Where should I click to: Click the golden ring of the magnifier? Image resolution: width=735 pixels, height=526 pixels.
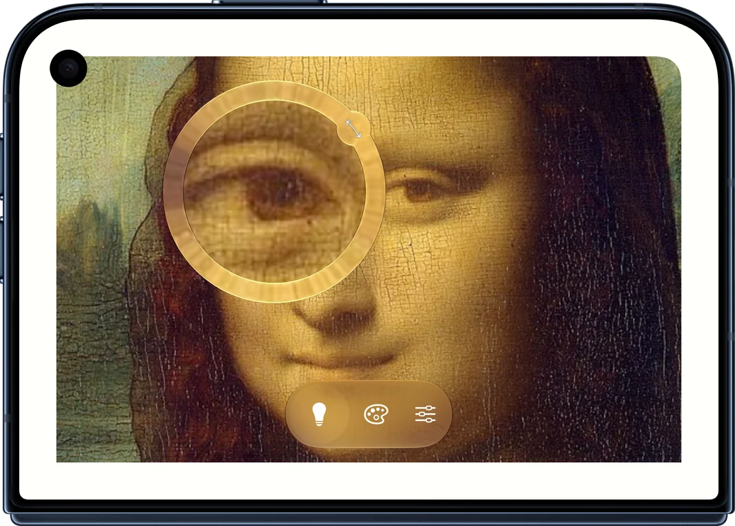pyautogui.click(x=274, y=293)
